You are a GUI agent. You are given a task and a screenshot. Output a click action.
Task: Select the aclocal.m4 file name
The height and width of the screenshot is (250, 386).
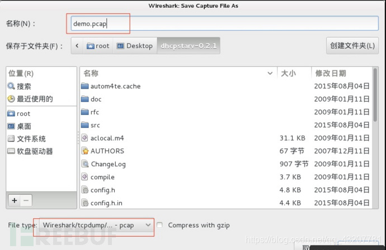tap(107, 138)
